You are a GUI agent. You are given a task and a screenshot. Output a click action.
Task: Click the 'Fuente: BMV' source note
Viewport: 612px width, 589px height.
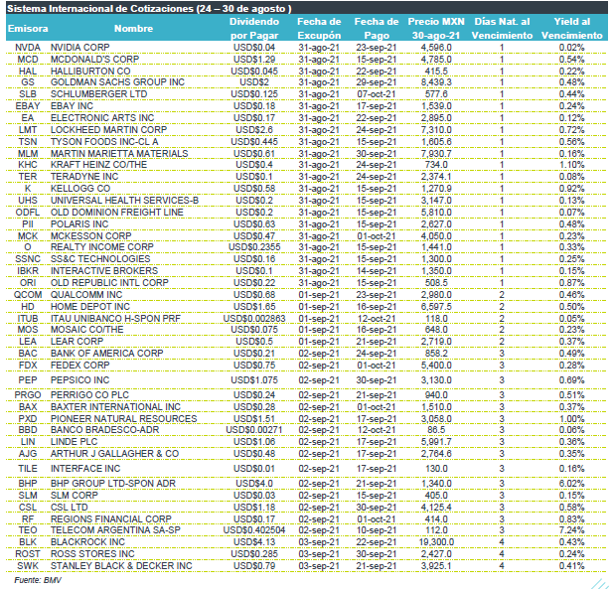pyautogui.click(x=38, y=580)
